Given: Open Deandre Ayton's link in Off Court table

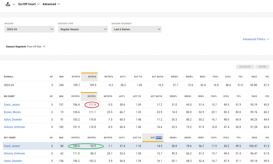Looking at the screenshot, I should pyautogui.click(x=13, y=161).
